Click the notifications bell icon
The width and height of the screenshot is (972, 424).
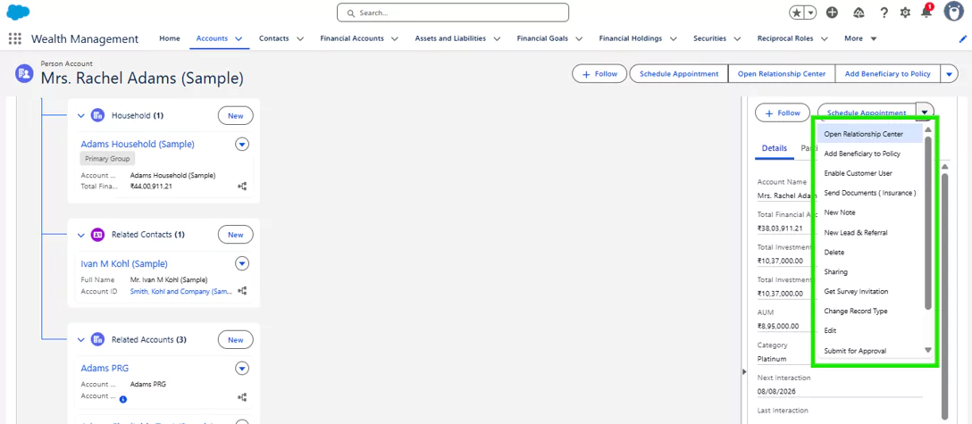pos(926,12)
